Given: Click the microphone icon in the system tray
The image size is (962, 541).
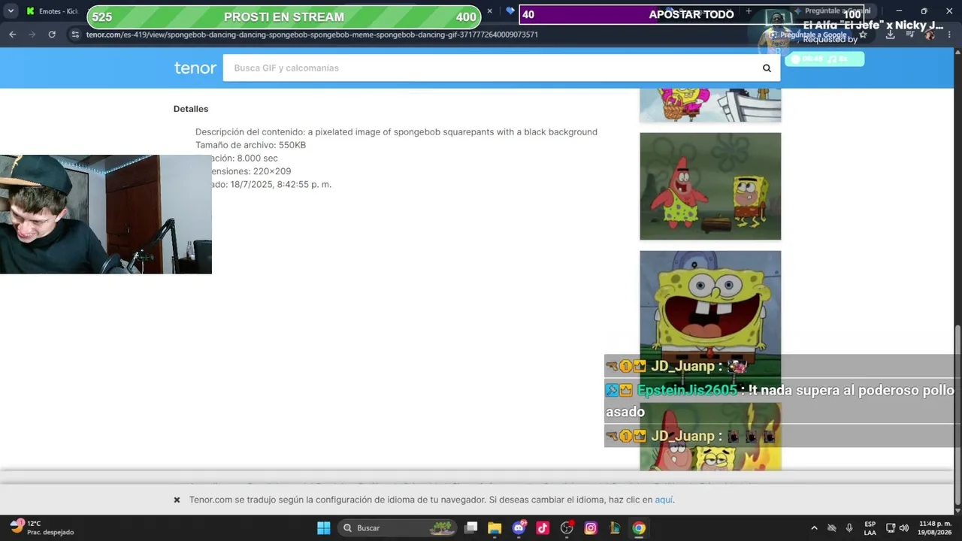Looking at the screenshot, I should (x=849, y=528).
